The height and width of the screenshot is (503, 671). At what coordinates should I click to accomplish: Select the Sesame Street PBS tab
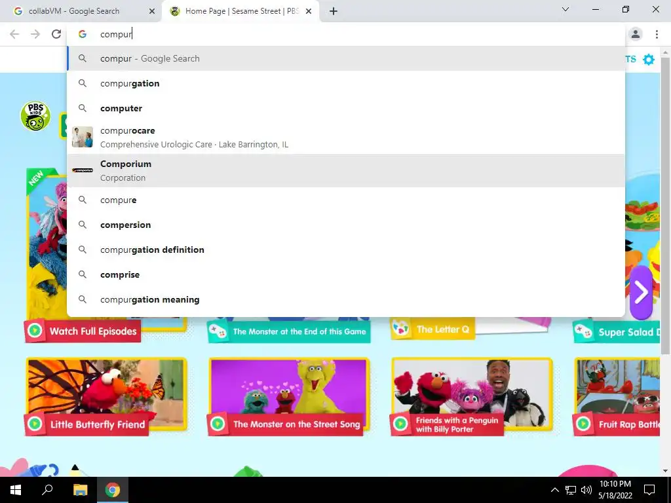click(x=240, y=11)
